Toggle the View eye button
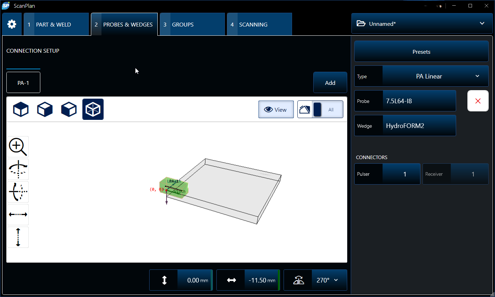495x297 pixels. pyautogui.click(x=276, y=110)
